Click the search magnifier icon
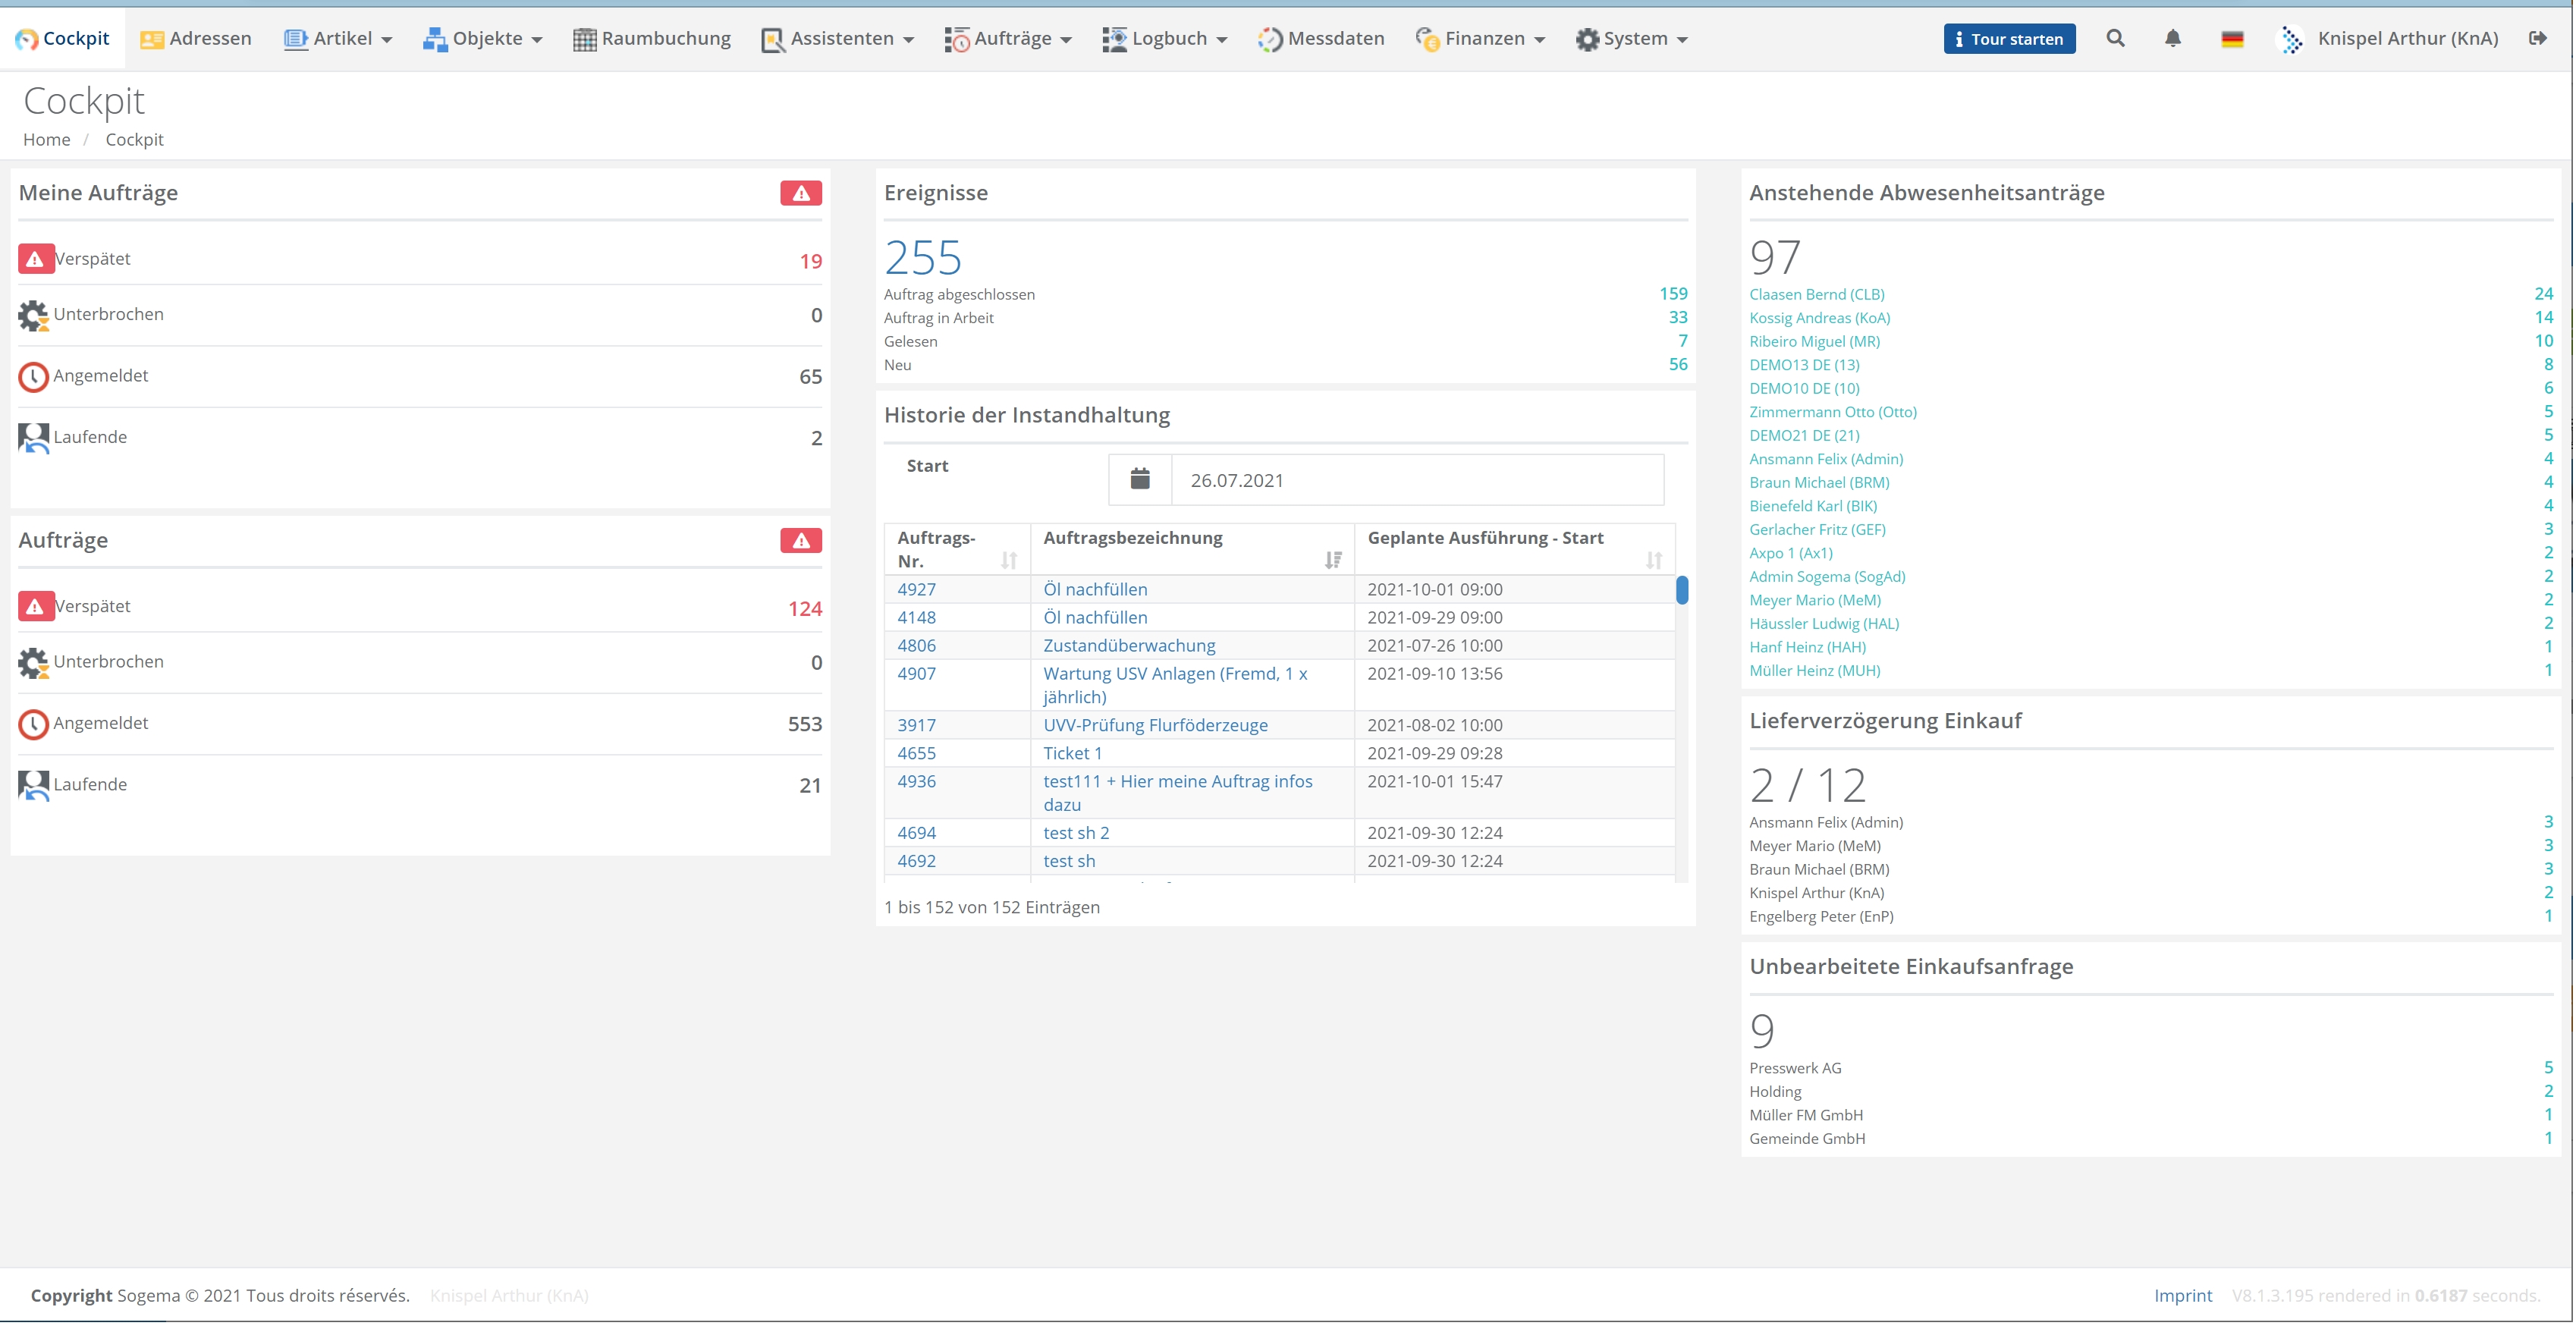The height and width of the screenshot is (1329, 2576). click(2115, 38)
